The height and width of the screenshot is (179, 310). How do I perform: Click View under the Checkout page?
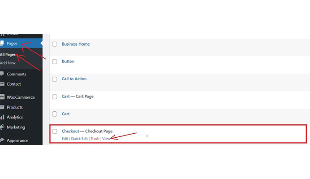click(106, 139)
